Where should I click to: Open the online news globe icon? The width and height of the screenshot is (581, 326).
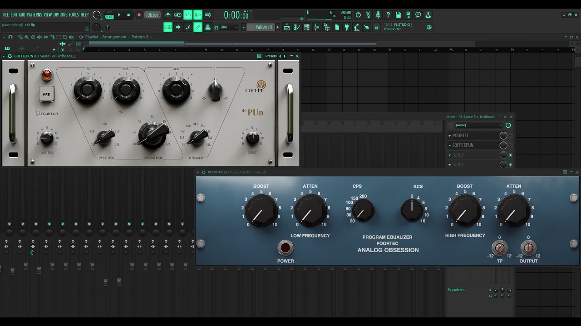pyautogui.click(x=429, y=27)
